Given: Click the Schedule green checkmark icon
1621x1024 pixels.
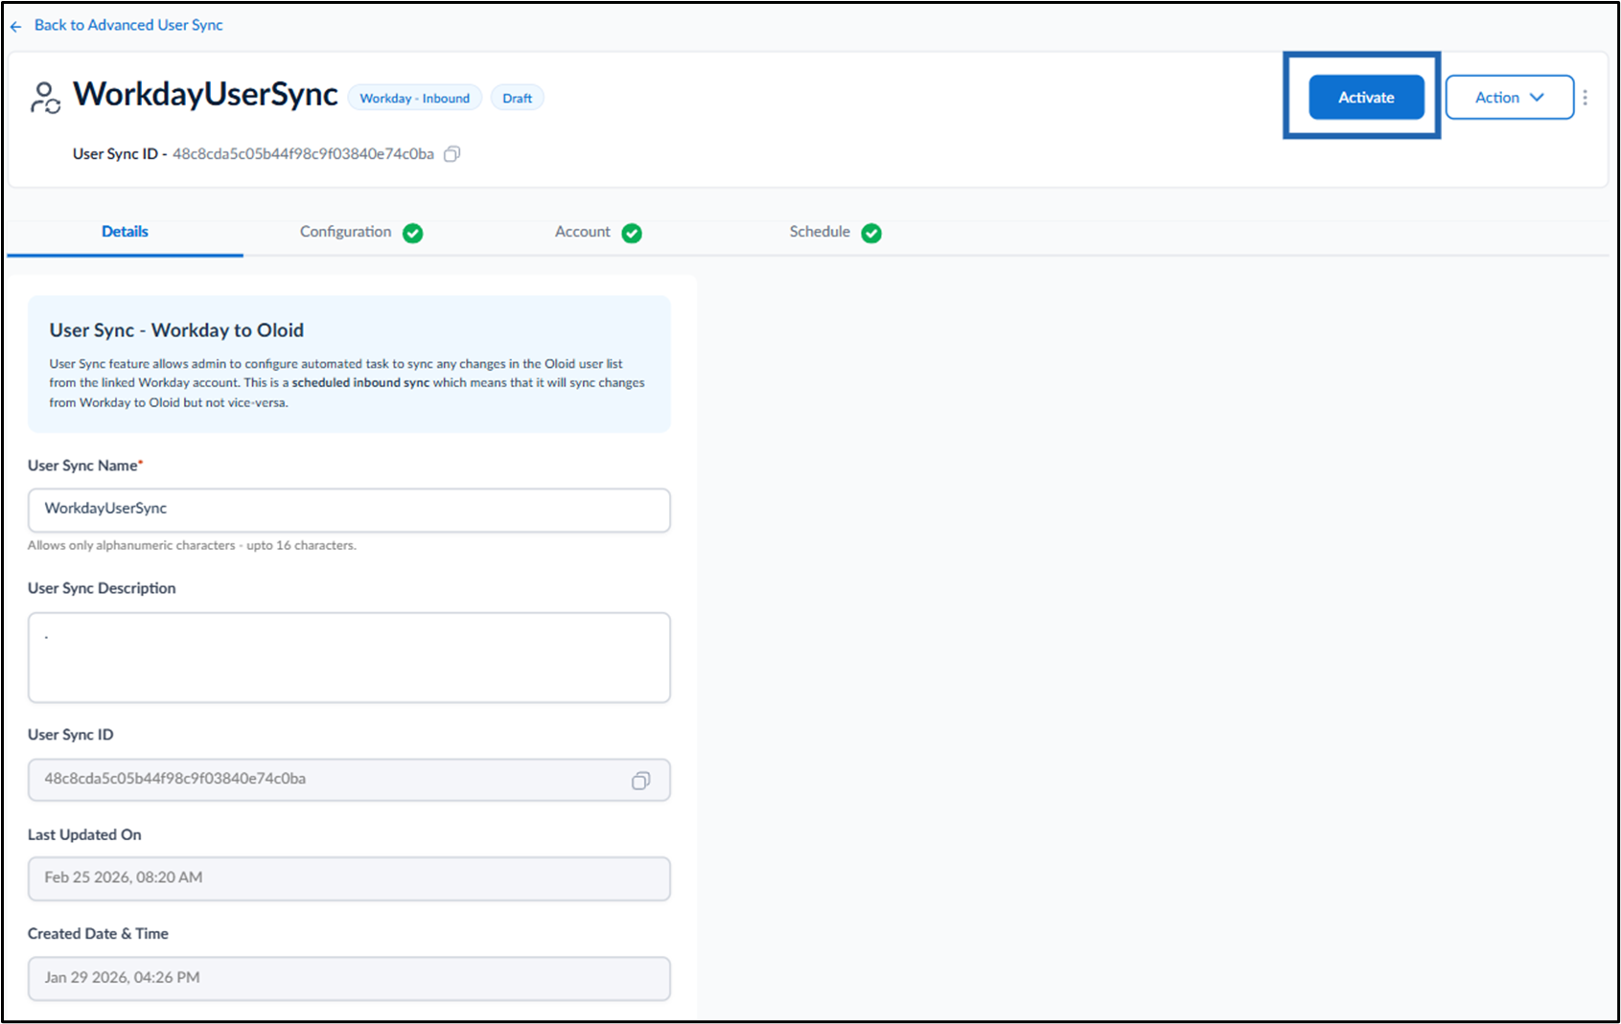Looking at the screenshot, I should [x=871, y=233].
